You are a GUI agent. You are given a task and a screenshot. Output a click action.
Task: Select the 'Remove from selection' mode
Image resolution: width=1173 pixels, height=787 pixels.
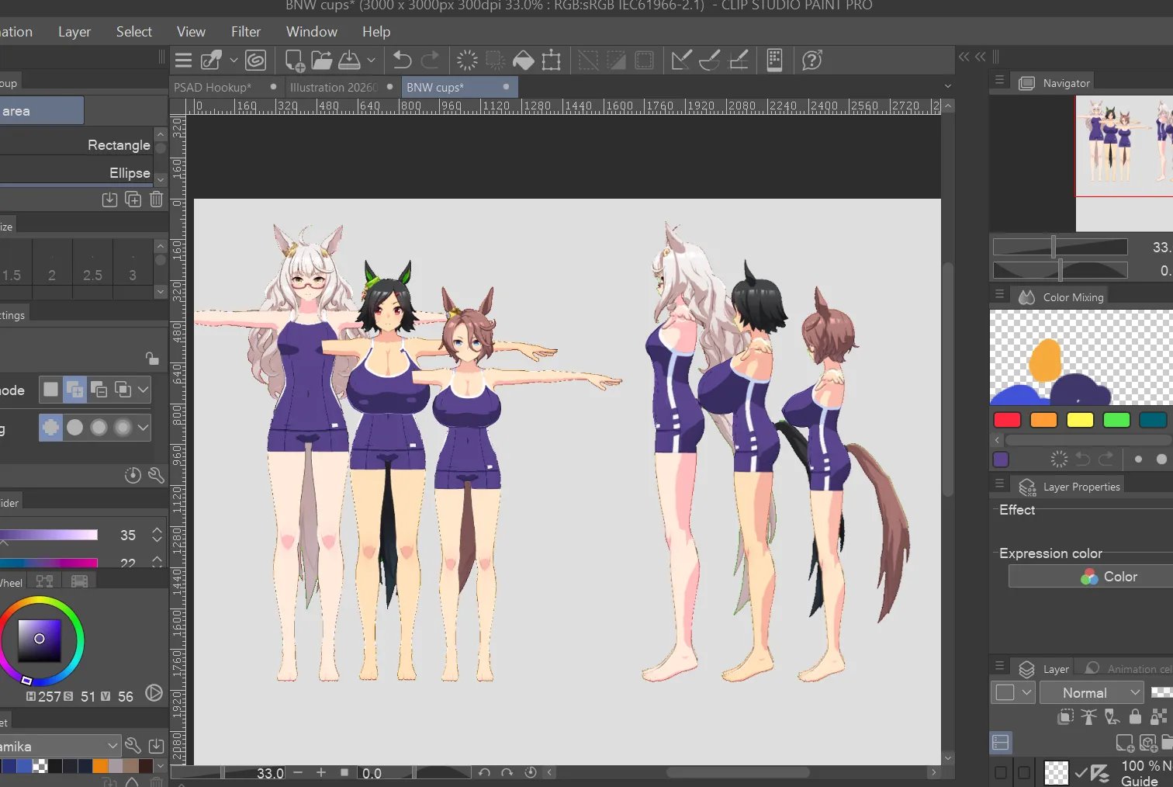point(99,390)
